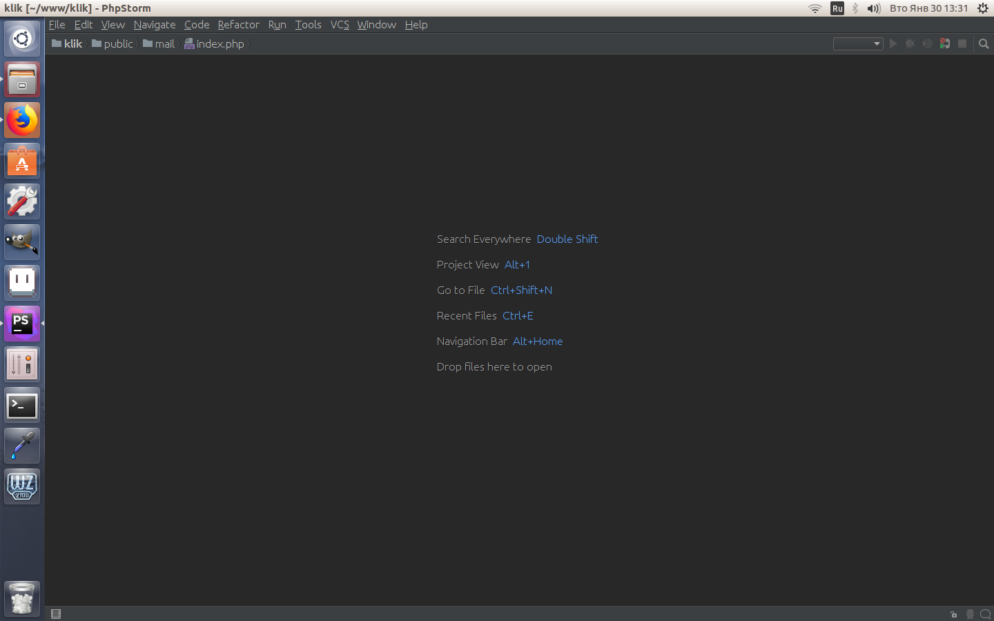
Task: Open Search Everywhere magnifier icon
Action: click(984, 43)
